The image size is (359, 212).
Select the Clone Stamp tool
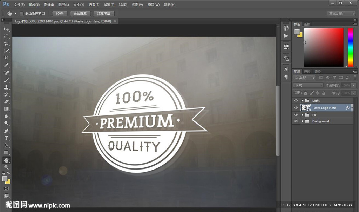(6, 87)
